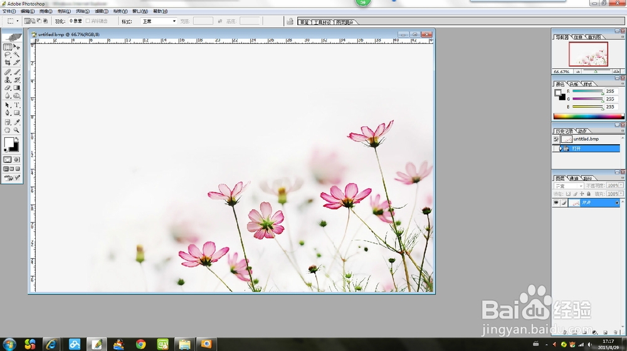Switch to the Swatches tab
The width and height of the screenshot is (627, 351).
coord(574,84)
